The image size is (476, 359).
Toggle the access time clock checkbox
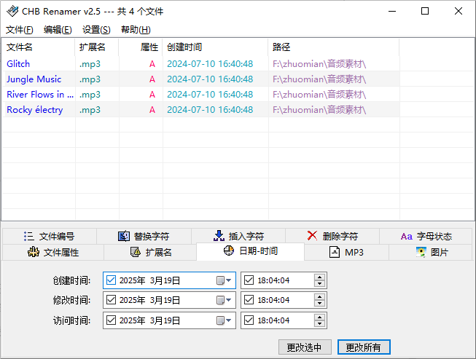pyautogui.click(x=249, y=320)
